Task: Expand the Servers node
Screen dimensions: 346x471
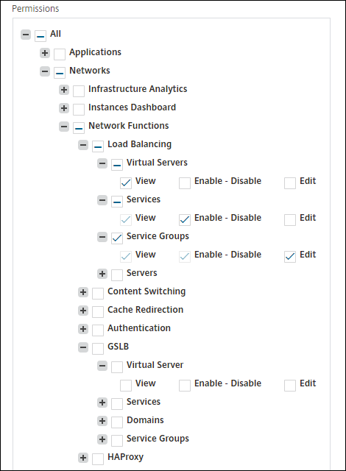Action: [x=102, y=273]
